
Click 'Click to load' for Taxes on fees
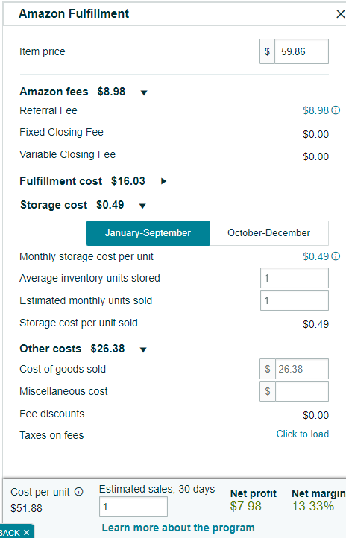(303, 434)
